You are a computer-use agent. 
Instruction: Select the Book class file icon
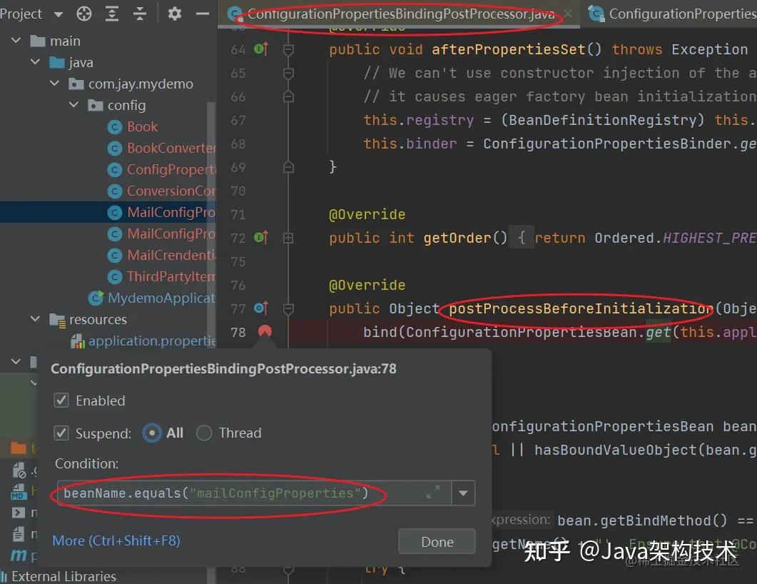[116, 126]
